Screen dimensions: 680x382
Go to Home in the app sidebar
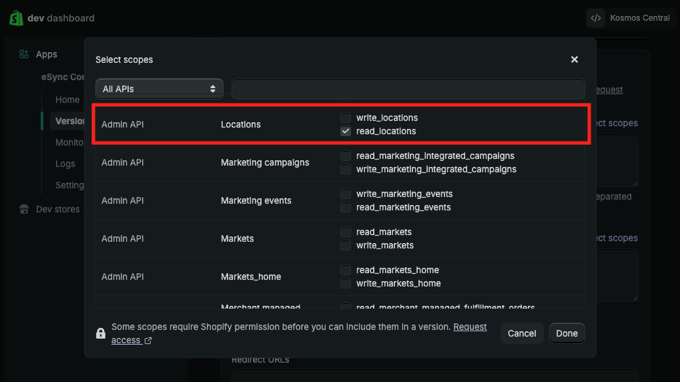pos(67,100)
